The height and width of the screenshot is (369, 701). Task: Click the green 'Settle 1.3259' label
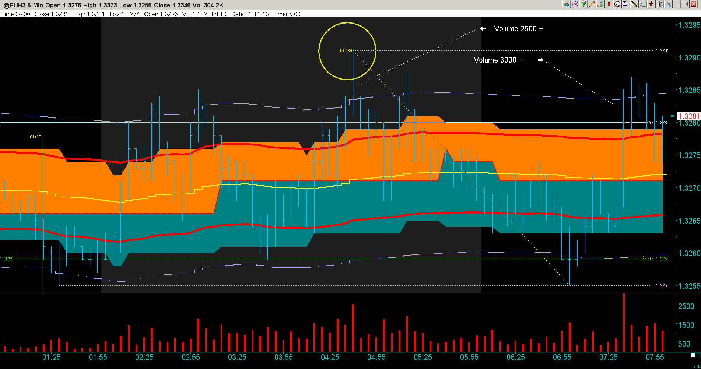[655, 259]
